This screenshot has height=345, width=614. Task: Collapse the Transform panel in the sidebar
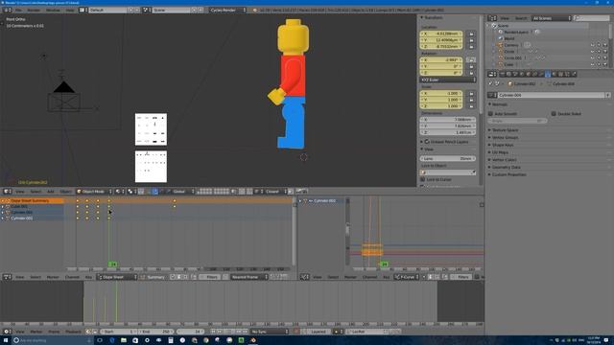(432, 17)
